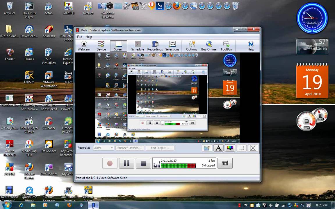Viewport: 335px width, 209px height.
Task: Open the LabSim desktop shortcut
Action: pyautogui.click(x=29, y=77)
